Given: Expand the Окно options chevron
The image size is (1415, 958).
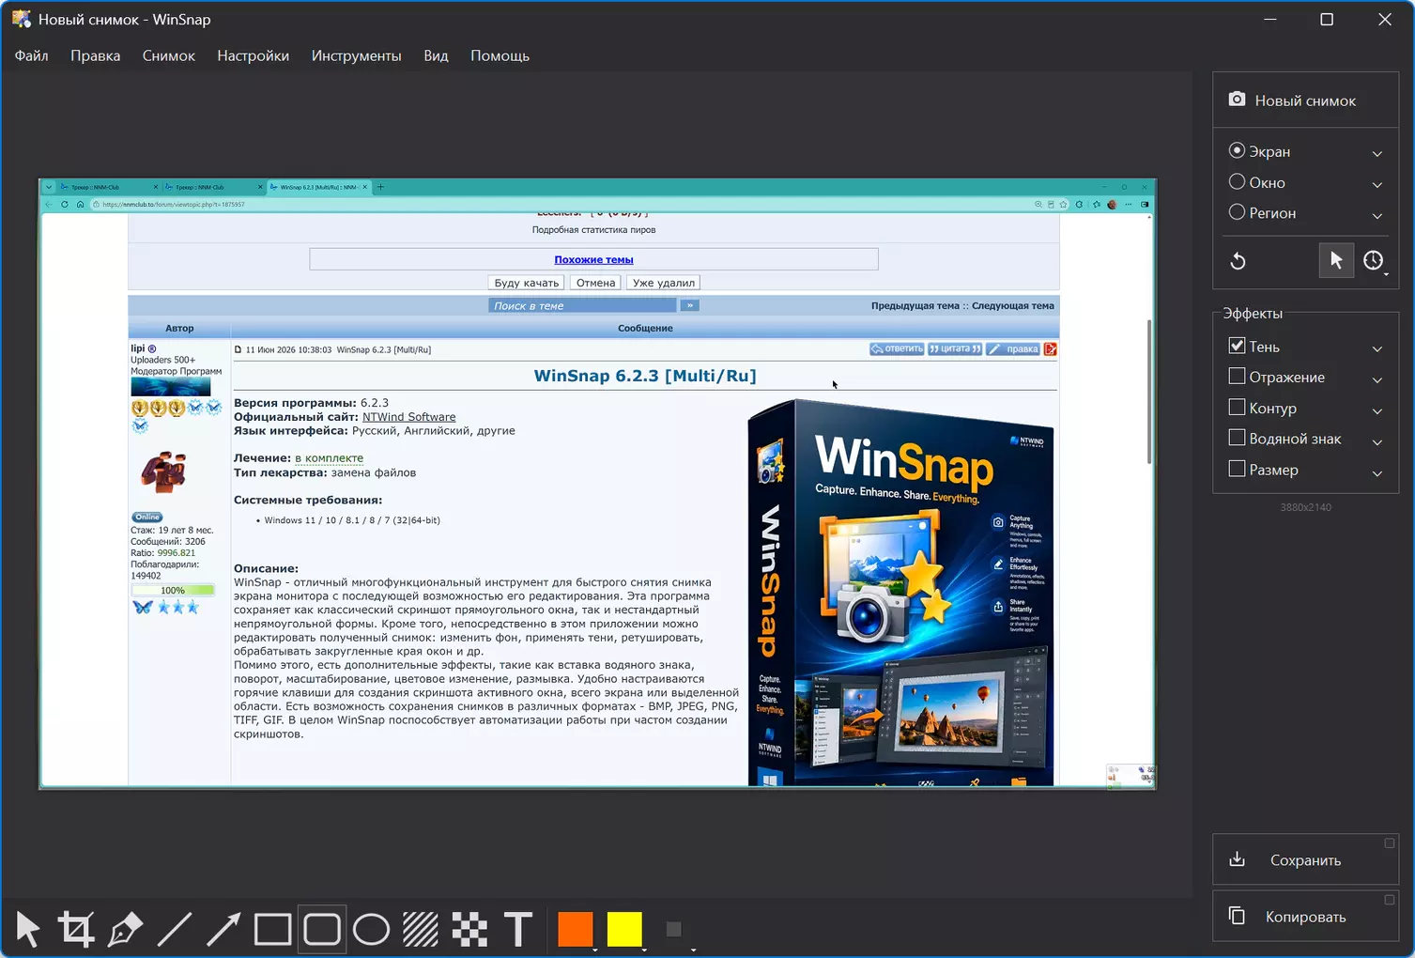Looking at the screenshot, I should (1377, 185).
